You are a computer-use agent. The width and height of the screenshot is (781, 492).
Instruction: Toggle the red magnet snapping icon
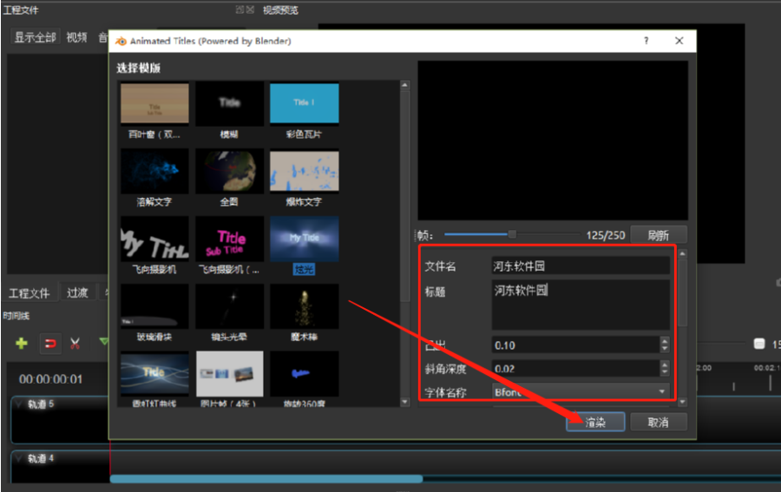pyautogui.click(x=50, y=343)
